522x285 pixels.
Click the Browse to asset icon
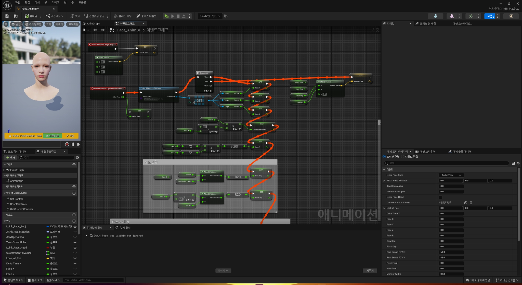tap(16, 16)
